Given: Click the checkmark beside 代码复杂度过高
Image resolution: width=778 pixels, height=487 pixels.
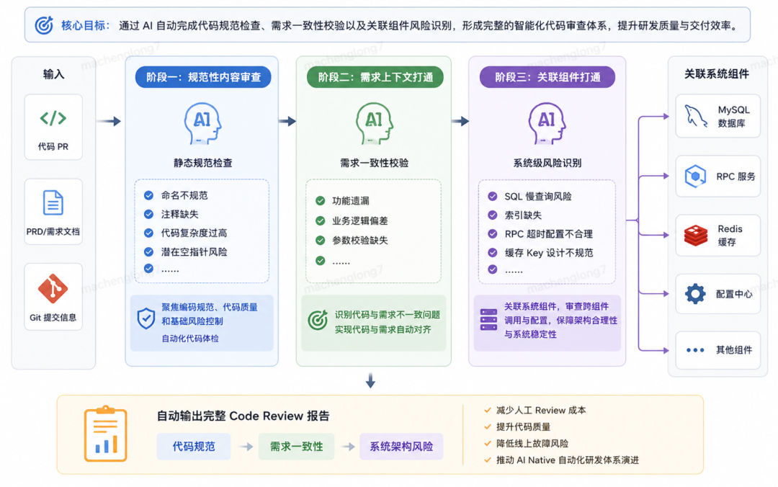Looking at the screenshot, I should (148, 233).
